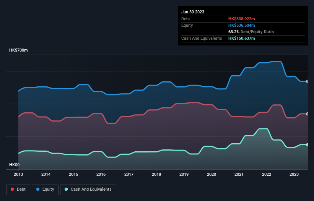Click the HK$0 y-axis label

pos(14,165)
